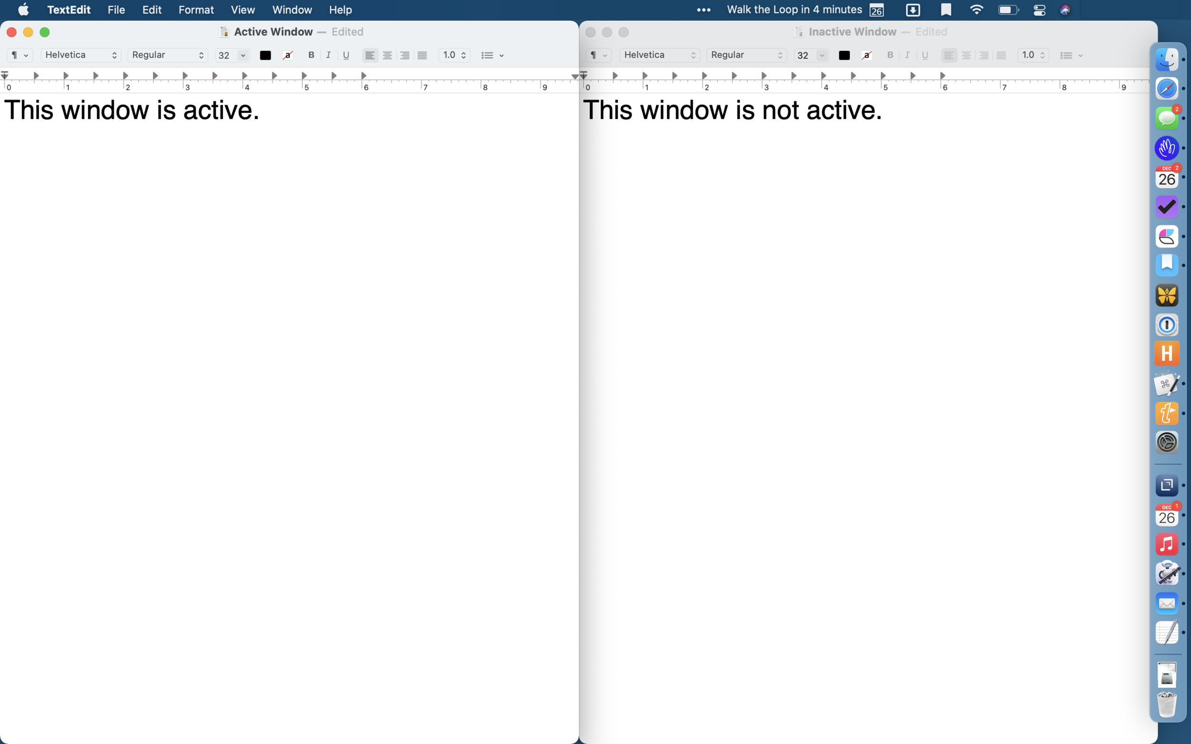This screenshot has width=1191, height=744.
Task: Open Helvetica font family dropdown in Active Window
Action: [81, 55]
